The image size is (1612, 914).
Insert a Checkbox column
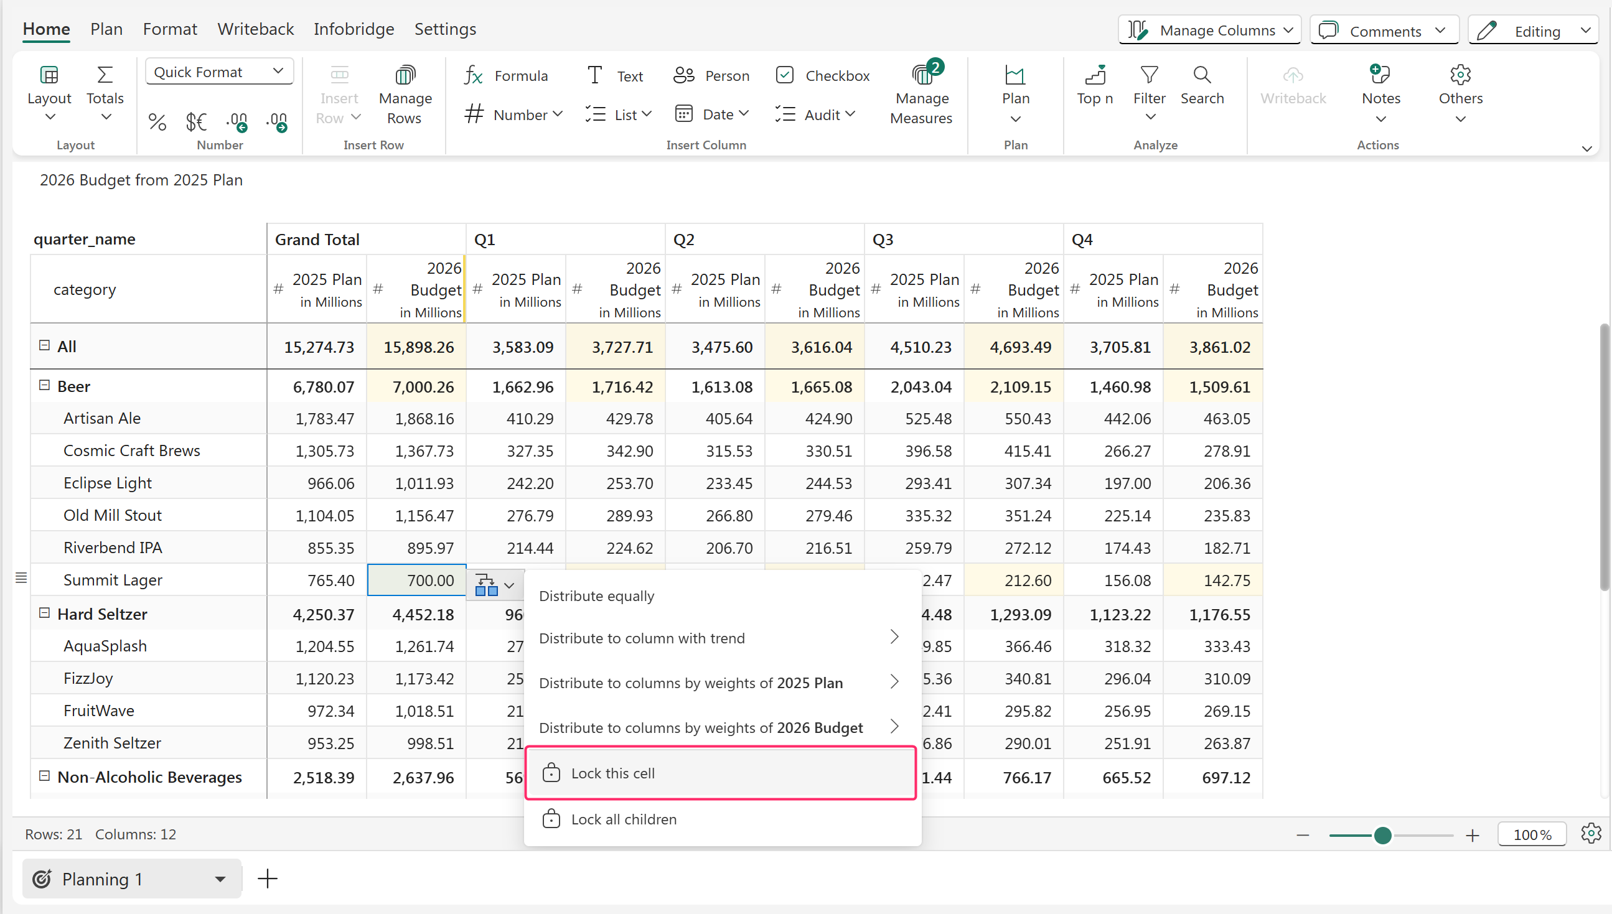(x=822, y=76)
